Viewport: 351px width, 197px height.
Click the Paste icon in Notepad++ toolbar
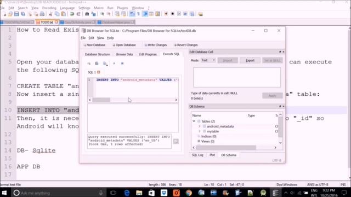[64, 14]
